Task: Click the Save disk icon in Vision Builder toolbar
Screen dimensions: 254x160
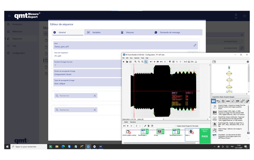Action: pos(130,62)
